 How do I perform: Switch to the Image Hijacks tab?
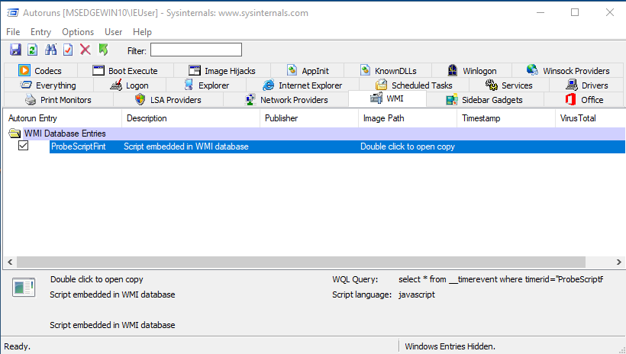(x=222, y=71)
